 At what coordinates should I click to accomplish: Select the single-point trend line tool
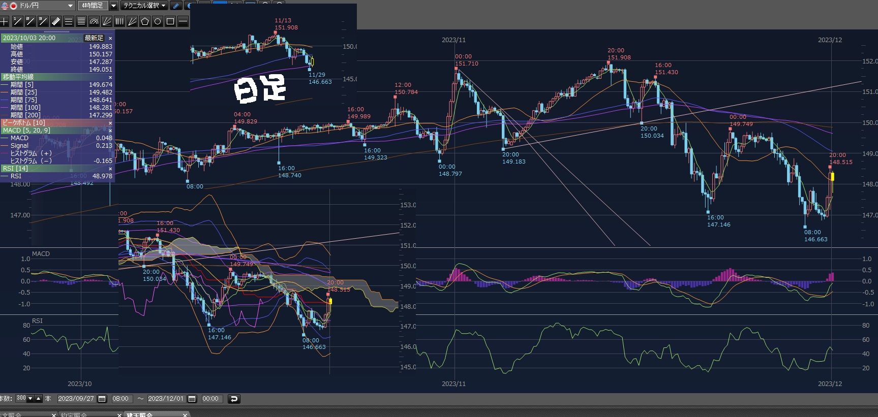click(17, 21)
